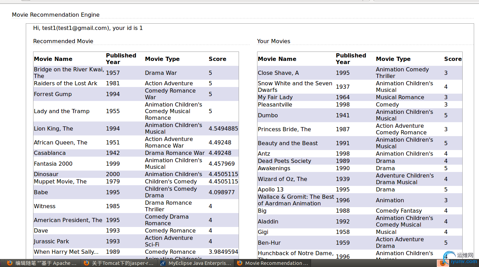Image resolution: width=479 pixels, height=267 pixels.
Task: Select the Big movie name
Action: [262, 211]
